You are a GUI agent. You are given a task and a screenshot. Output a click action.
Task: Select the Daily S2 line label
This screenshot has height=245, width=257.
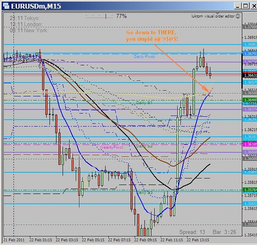144,146
